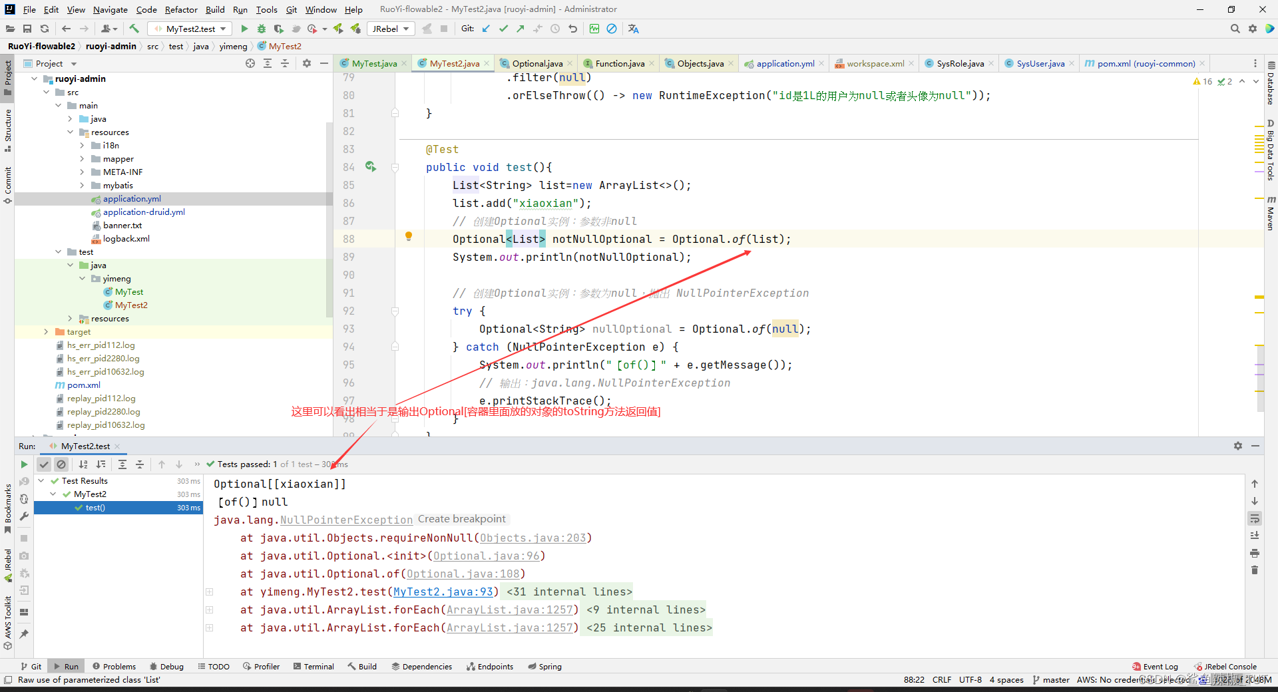The height and width of the screenshot is (692, 1278).
Task: Sort test results alphabetically
Action: 83,464
